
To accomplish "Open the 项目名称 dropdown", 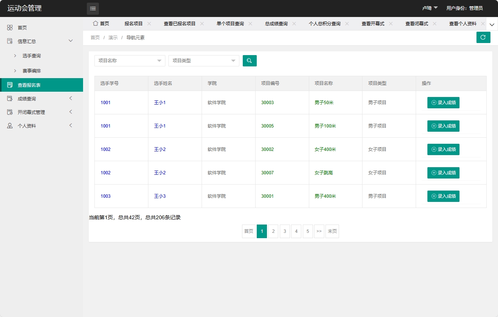I will (x=130, y=60).
